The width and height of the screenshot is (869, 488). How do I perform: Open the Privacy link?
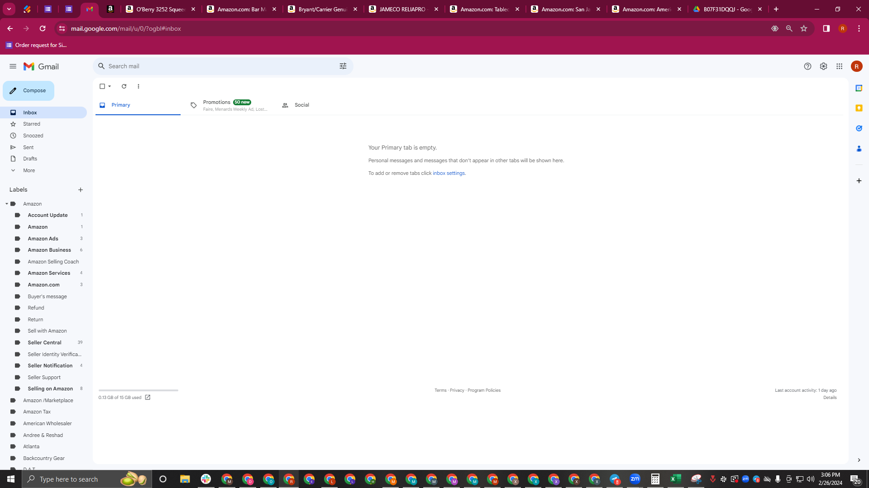pyautogui.click(x=457, y=390)
